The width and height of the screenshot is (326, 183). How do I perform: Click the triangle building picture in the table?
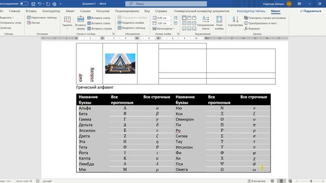[120, 64]
